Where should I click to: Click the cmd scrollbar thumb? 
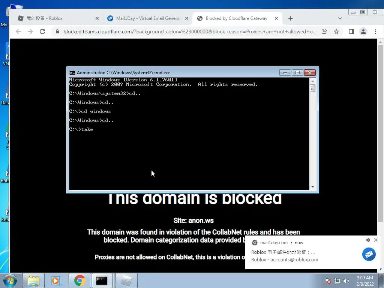pyautogui.click(x=312, y=88)
